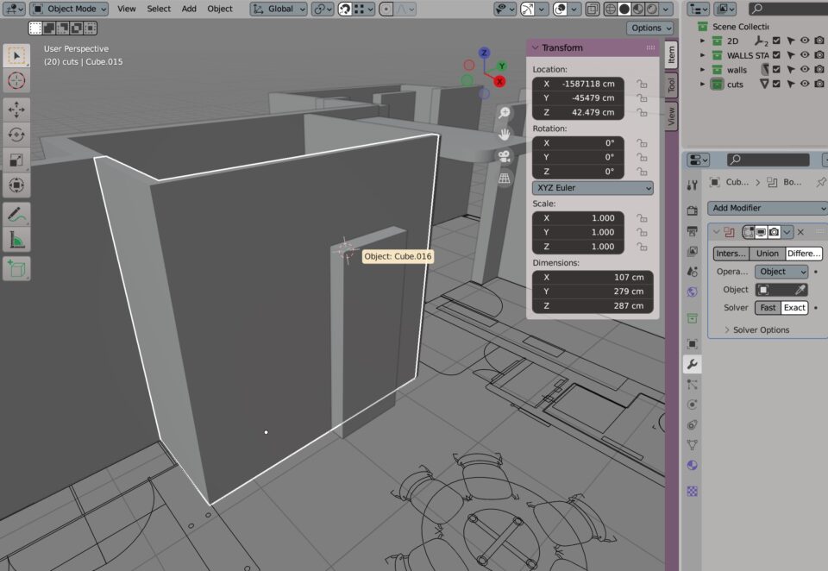Hide the walls collection in viewport

tap(805, 70)
